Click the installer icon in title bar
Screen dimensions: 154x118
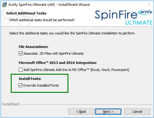pos(4,5)
